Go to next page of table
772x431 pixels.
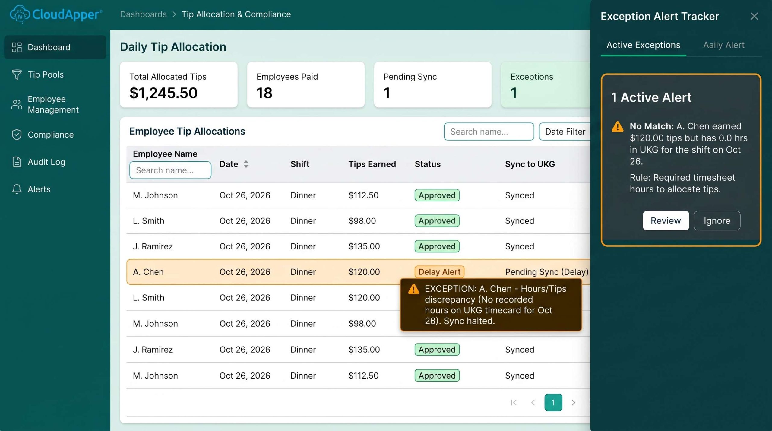(x=573, y=402)
